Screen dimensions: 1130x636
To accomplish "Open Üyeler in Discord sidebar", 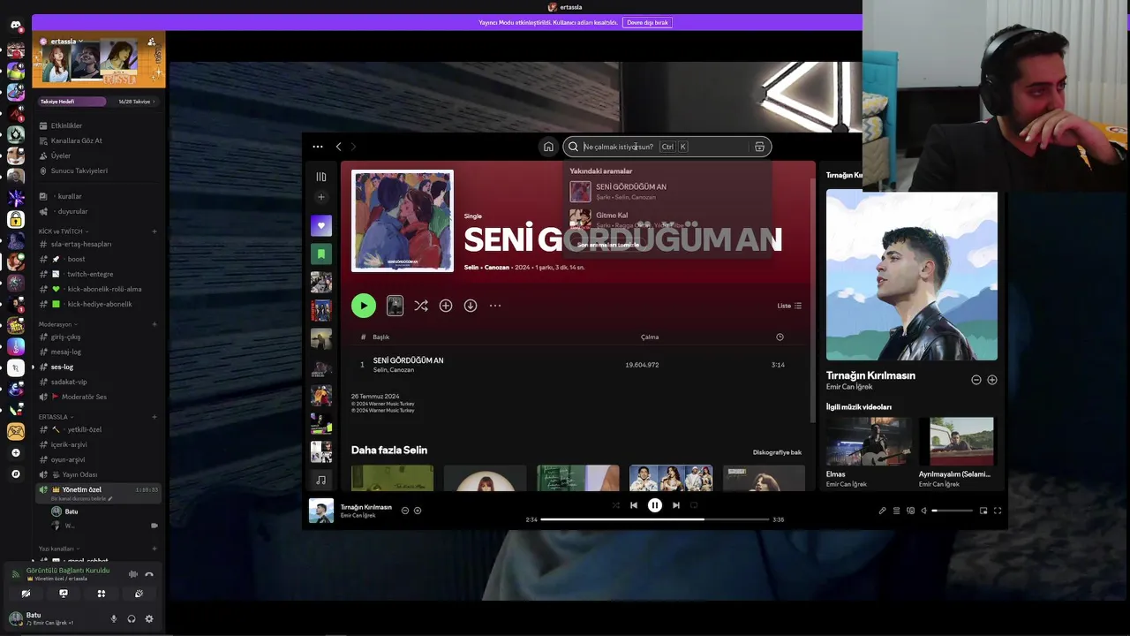I will (x=61, y=156).
